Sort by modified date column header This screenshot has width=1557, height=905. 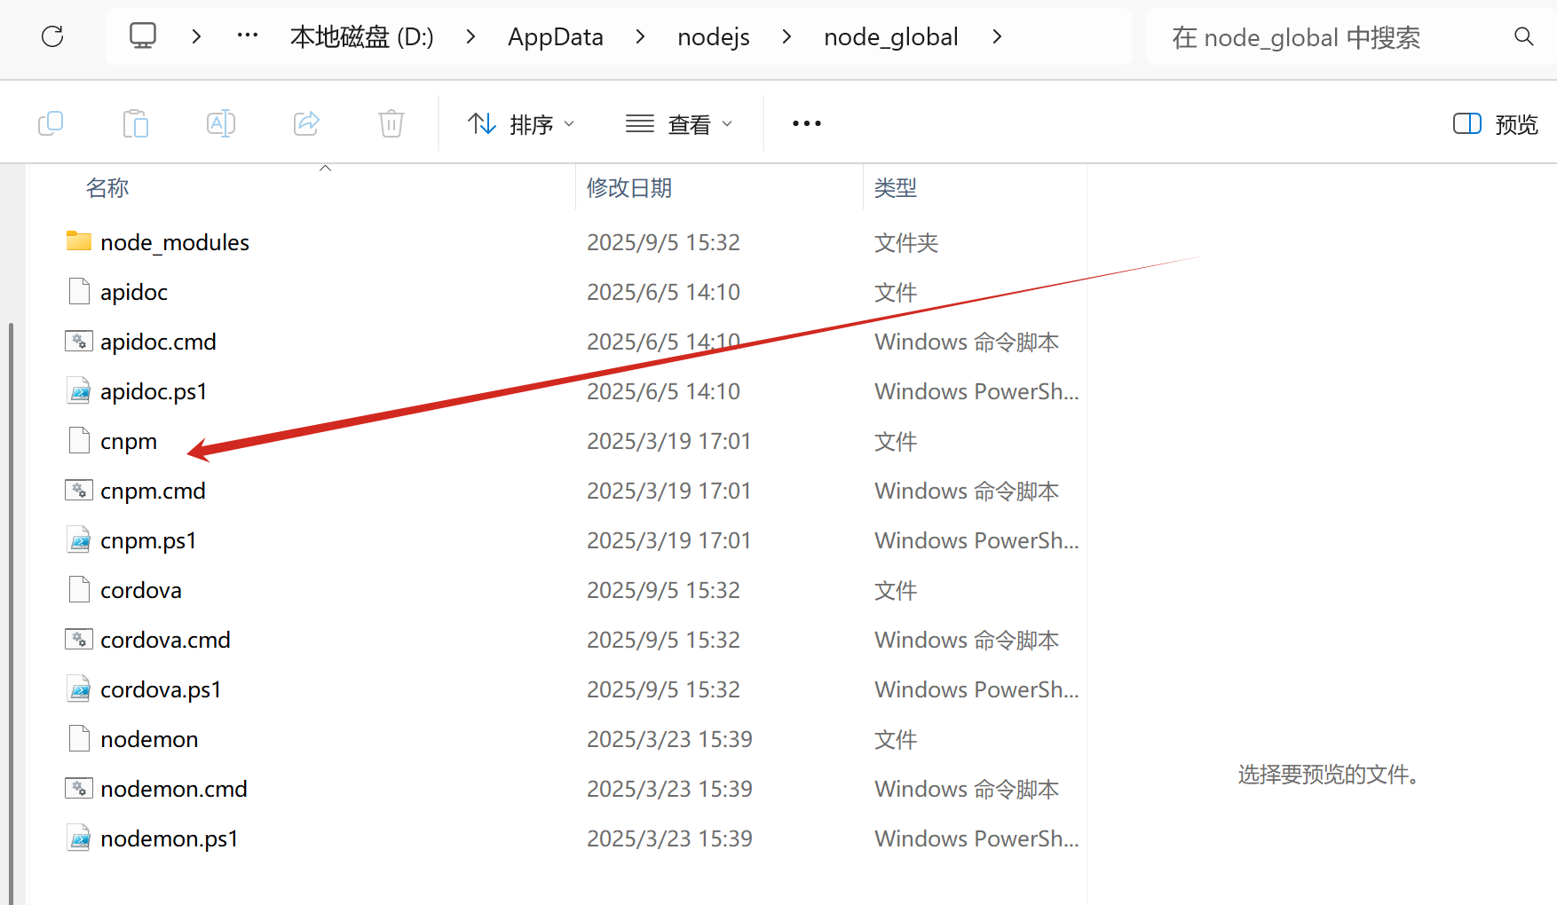(629, 188)
